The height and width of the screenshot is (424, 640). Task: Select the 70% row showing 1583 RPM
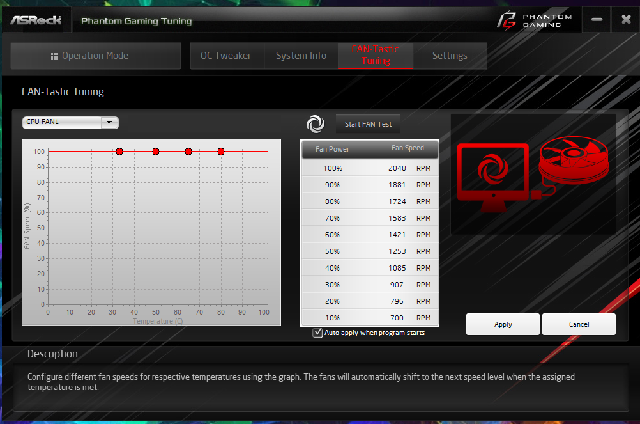point(370,217)
